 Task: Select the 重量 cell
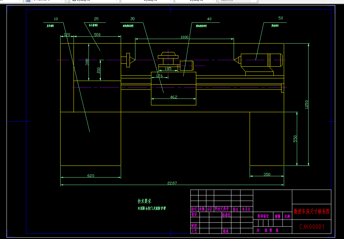tap(278, 217)
